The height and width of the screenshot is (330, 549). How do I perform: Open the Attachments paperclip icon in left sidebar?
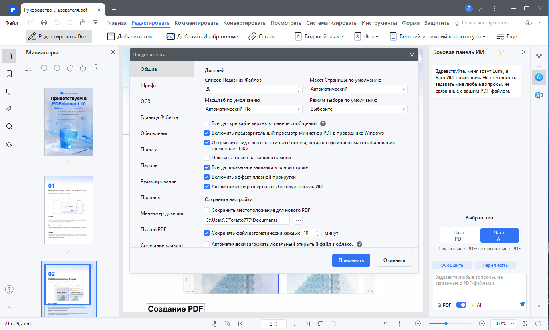pyautogui.click(x=9, y=109)
